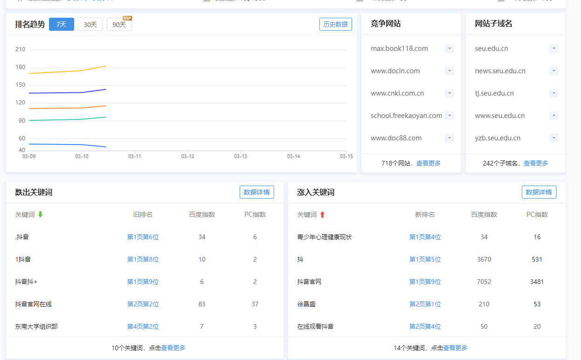Click keyword 抖音官网在线
Image resolution: width=581 pixels, height=360 pixels.
click(33, 304)
